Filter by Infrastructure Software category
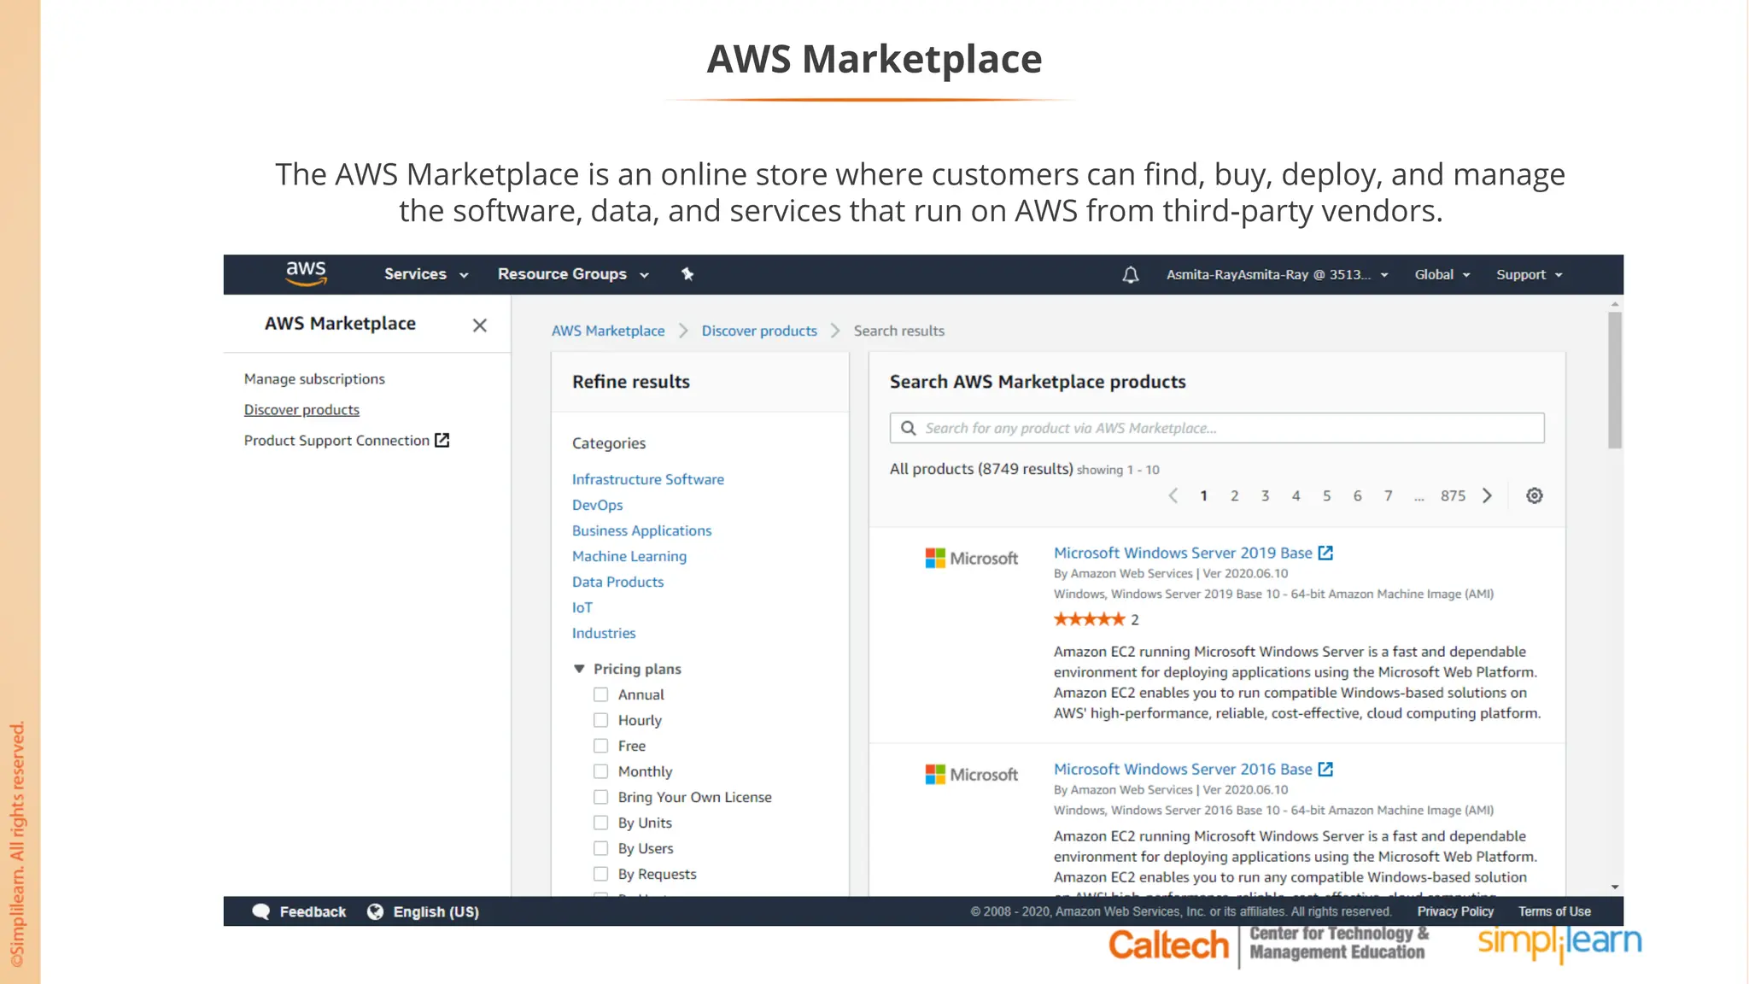Image resolution: width=1749 pixels, height=984 pixels. point(648,479)
